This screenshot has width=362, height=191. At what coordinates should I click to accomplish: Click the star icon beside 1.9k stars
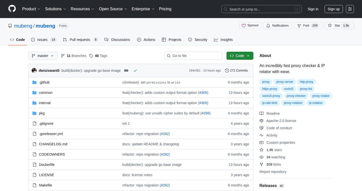(261, 150)
